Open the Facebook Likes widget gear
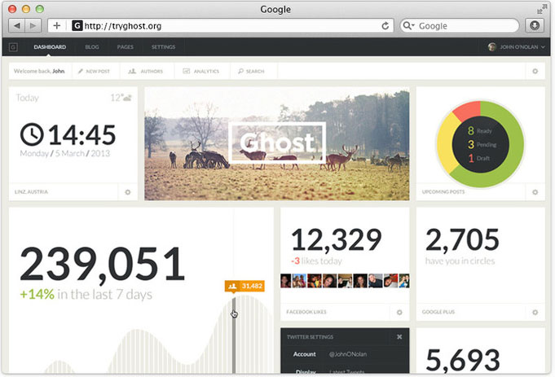555x377 pixels. (399, 313)
